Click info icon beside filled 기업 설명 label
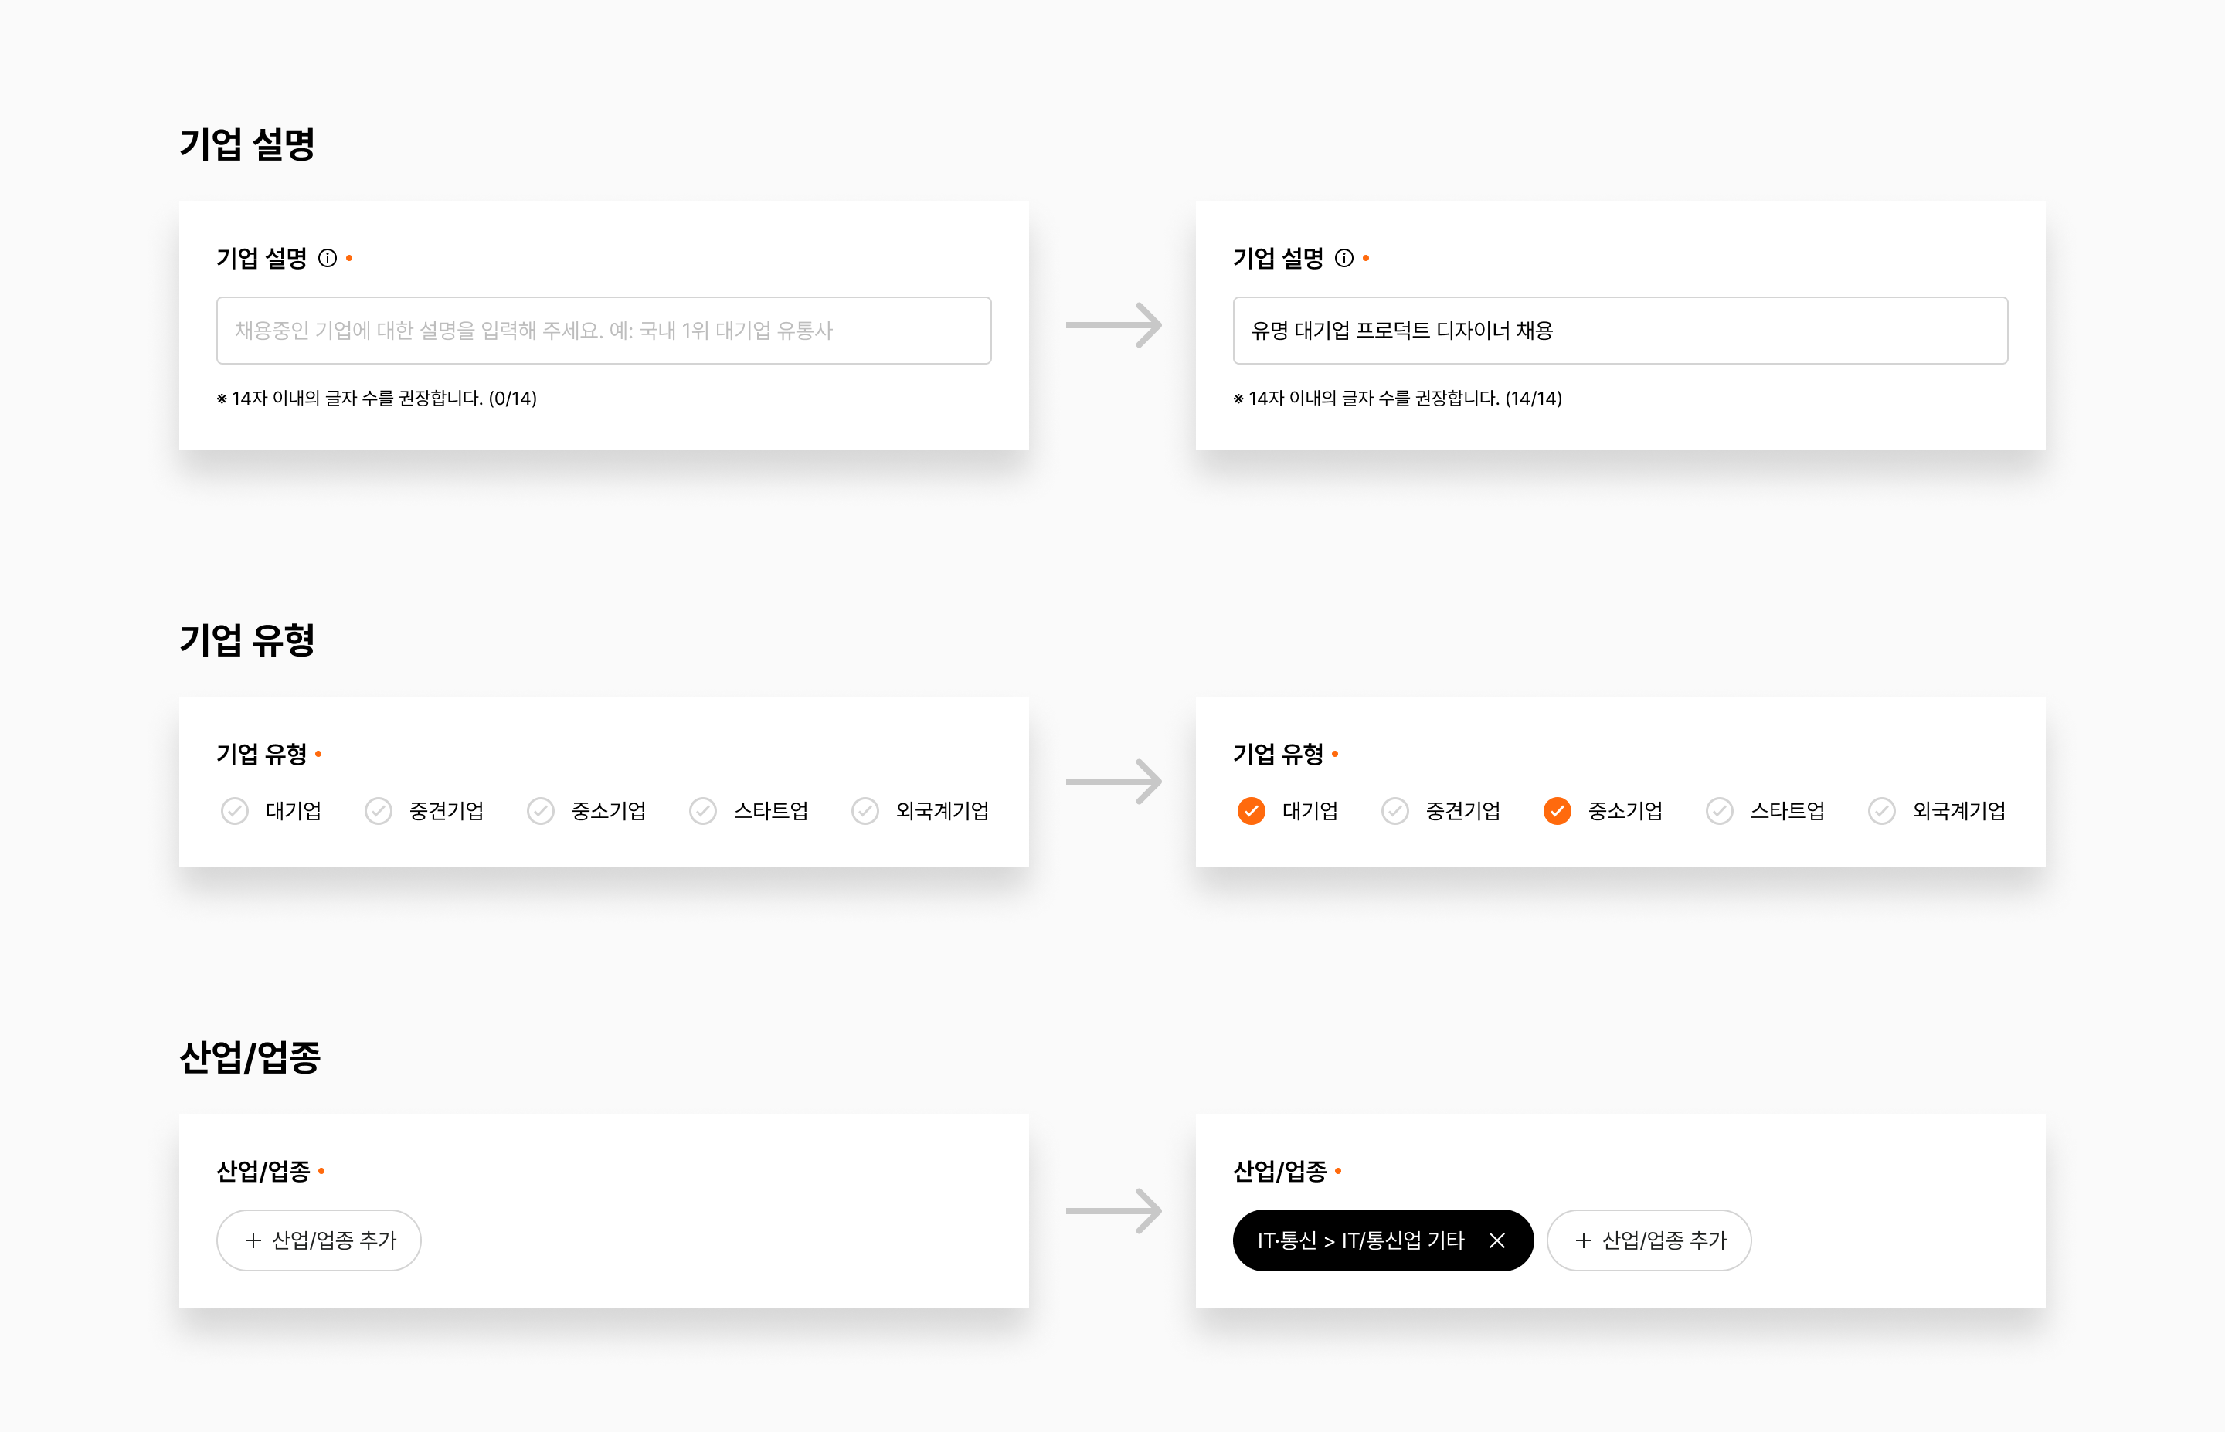Viewport: 2225px width, 1432px height. tap(1343, 259)
